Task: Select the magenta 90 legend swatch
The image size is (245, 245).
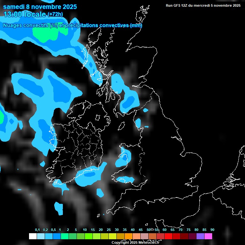Action: point(208,236)
